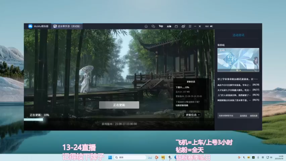Open the 大神 community icon

[x=169, y=26]
